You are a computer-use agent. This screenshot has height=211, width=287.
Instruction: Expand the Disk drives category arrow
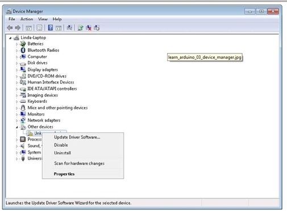point(16,63)
